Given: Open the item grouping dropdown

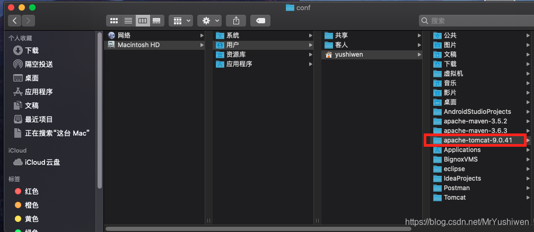Looking at the screenshot, I should (181, 21).
